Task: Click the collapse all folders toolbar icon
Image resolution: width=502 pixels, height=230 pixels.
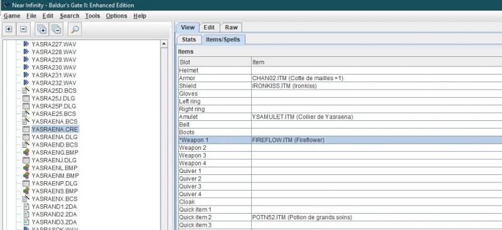Action: pyautogui.click(x=56, y=29)
